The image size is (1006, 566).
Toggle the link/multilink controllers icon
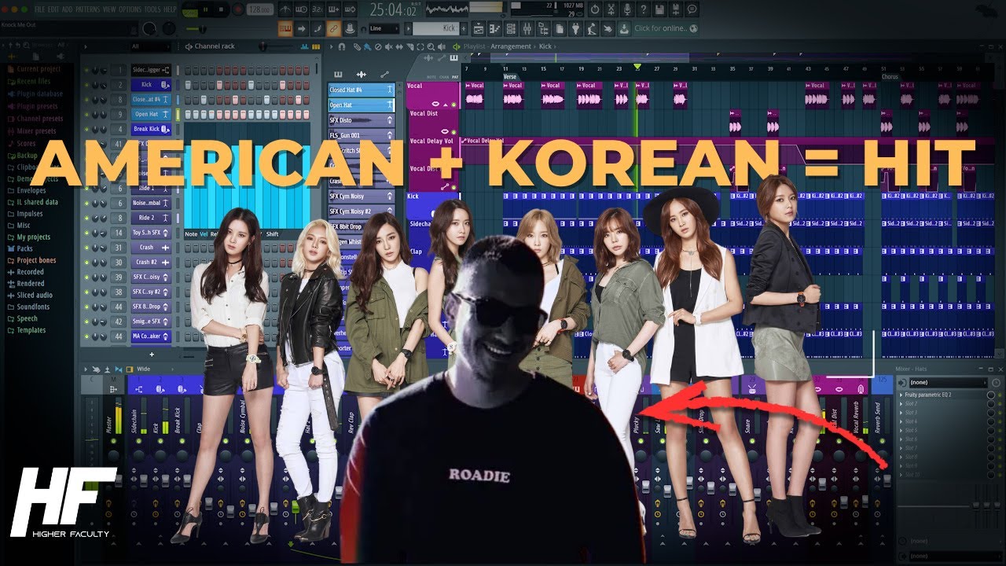(x=333, y=29)
